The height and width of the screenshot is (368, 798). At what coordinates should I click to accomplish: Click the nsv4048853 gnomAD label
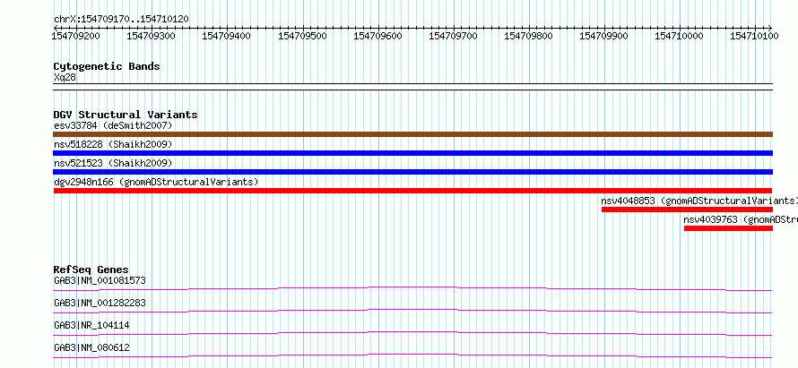[x=699, y=201]
